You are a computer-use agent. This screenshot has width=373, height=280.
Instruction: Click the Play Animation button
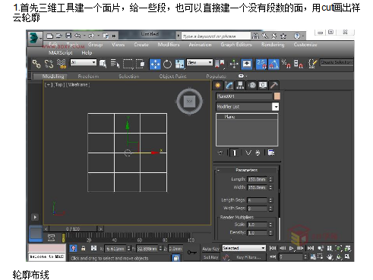click(292, 248)
